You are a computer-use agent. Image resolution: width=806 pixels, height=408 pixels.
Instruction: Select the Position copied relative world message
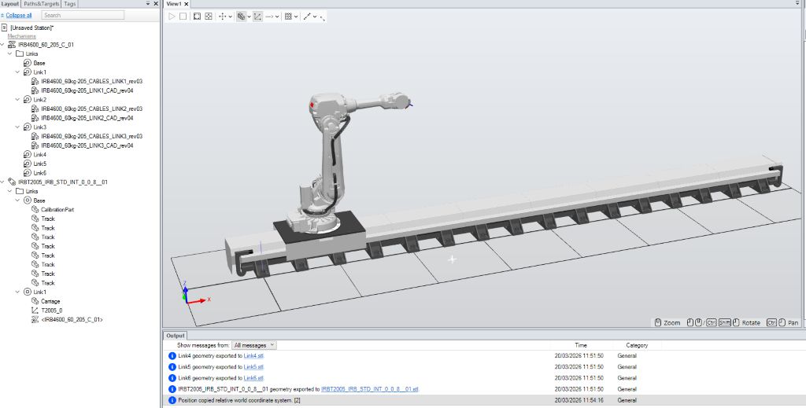239,400
